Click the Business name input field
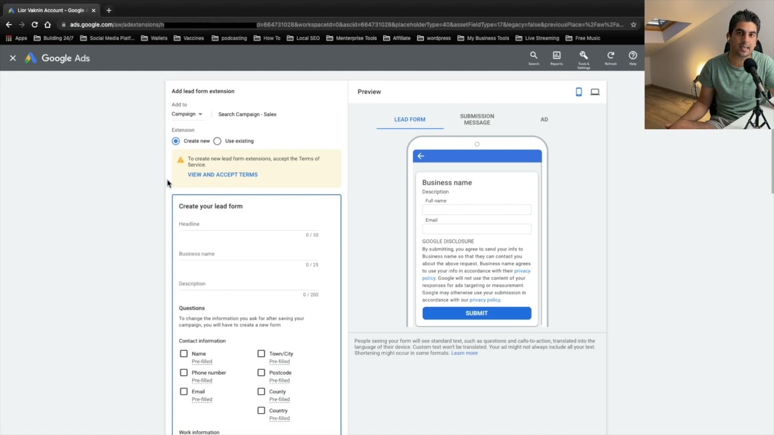The width and height of the screenshot is (774, 435). (249, 254)
